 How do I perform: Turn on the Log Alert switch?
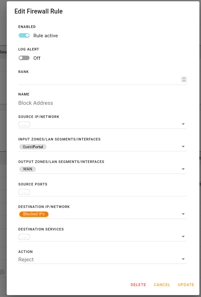pyautogui.click(x=24, y=58)
